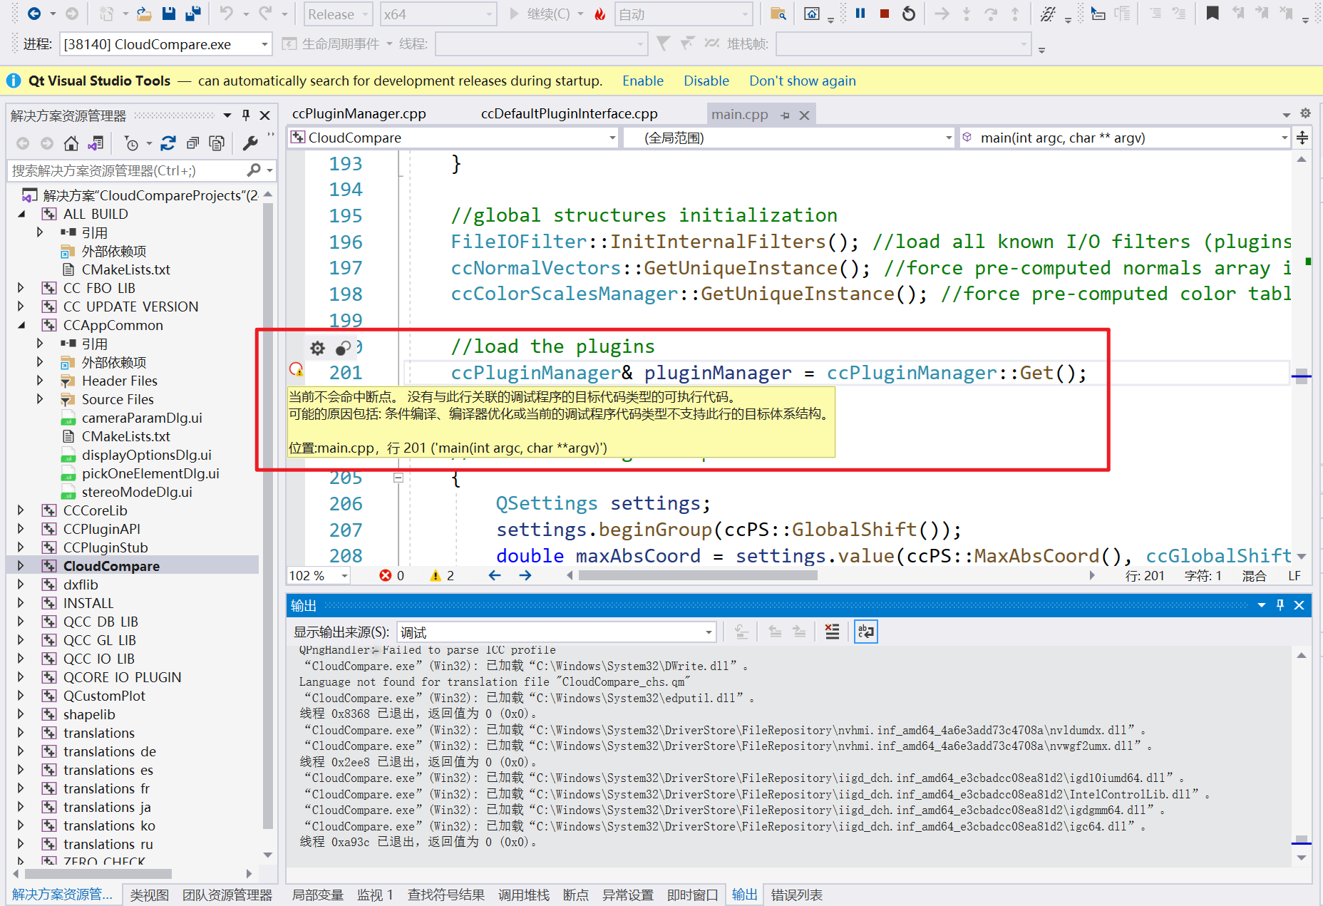Screen dimensions: 1323x906
Task: Expand the CCCoreLib project node
Action: click(21, 510)
